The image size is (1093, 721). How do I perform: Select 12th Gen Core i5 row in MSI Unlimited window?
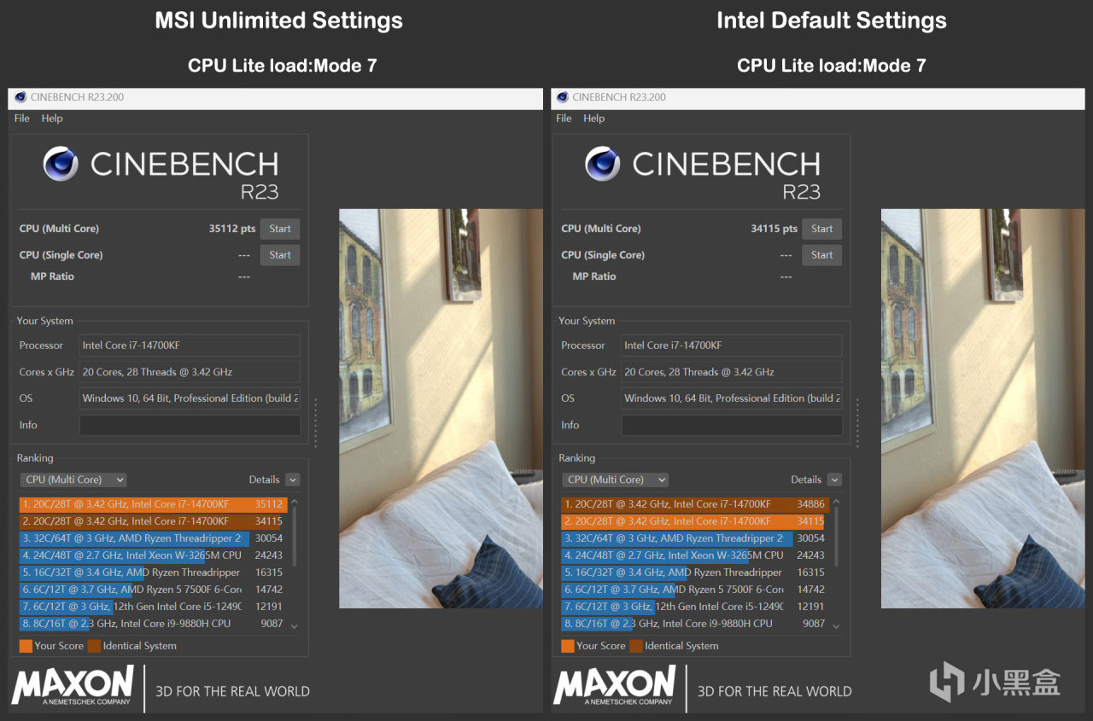coord(152,607)
